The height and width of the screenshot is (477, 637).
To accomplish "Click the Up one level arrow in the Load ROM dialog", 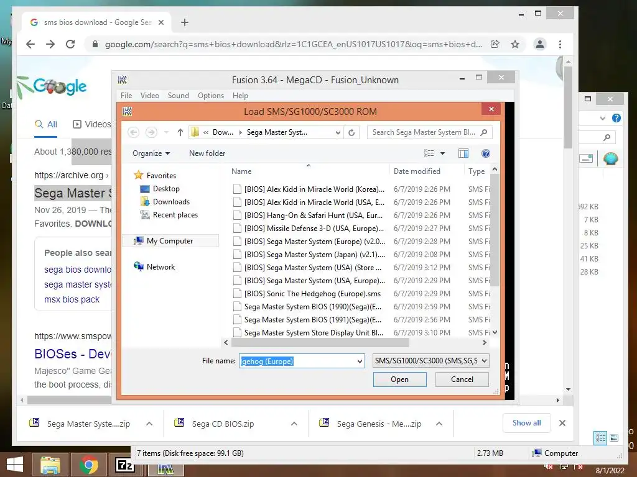I will tap(180, 132).
